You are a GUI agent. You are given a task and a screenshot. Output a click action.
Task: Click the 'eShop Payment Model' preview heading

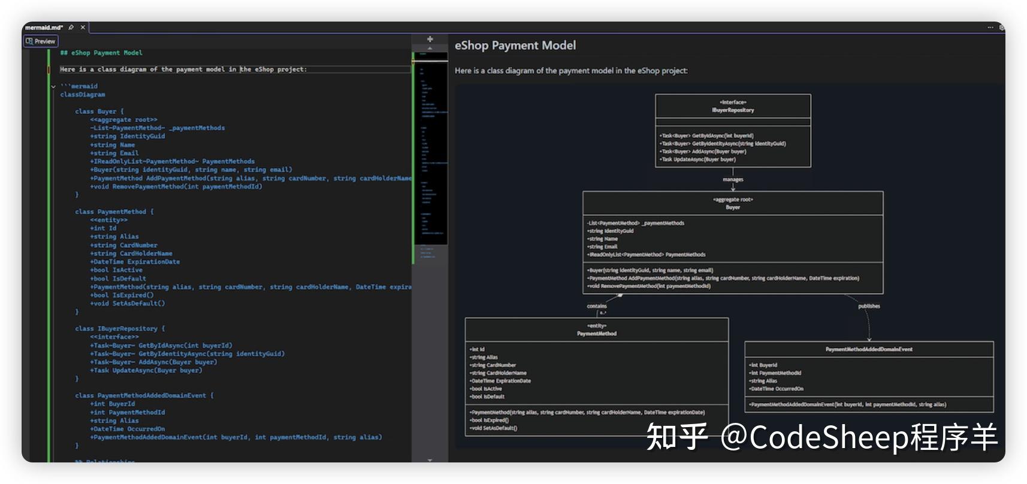point(515,46)
